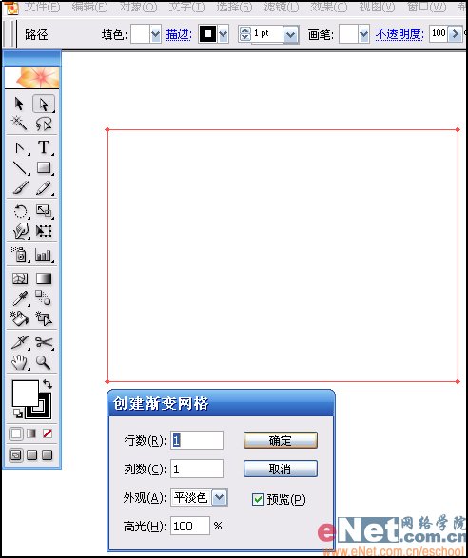This screenshot has width=468, height=558.
Task: Activate the Free Transform tool
Action: 44,231
